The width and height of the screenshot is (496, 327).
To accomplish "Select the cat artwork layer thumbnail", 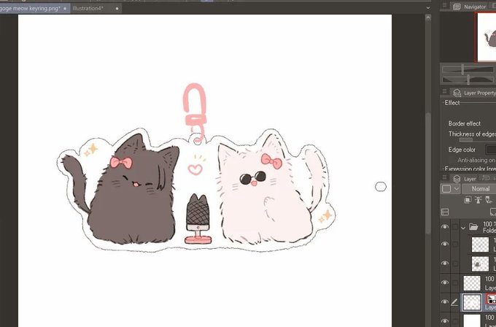I will point(480,263).
